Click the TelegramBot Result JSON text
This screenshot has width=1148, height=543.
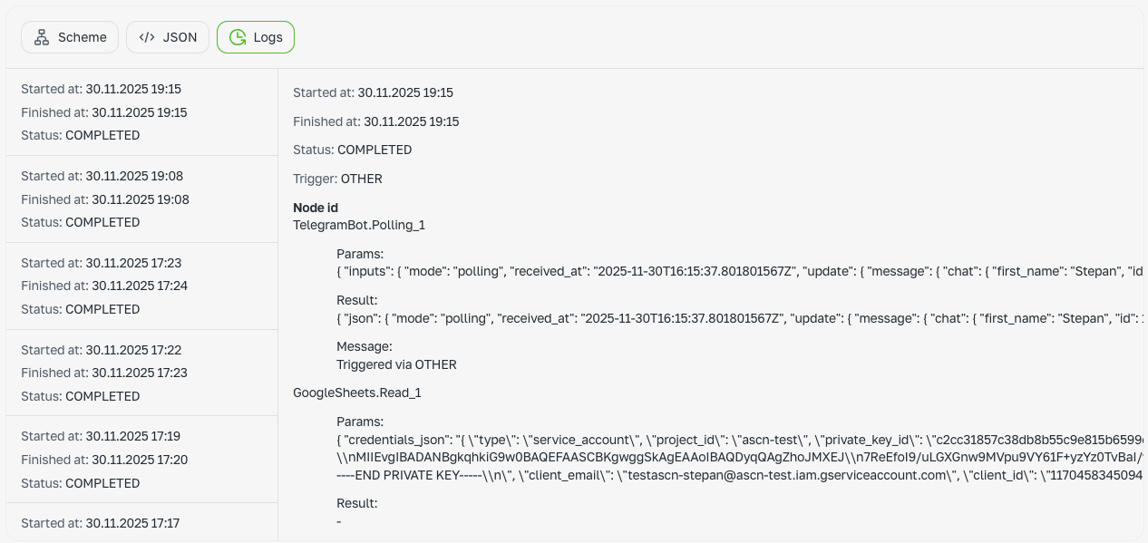tap(740, 318)
